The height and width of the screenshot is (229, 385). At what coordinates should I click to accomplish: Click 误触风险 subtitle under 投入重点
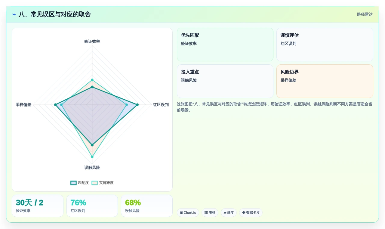pyautogui.click(x=189, y=80)
